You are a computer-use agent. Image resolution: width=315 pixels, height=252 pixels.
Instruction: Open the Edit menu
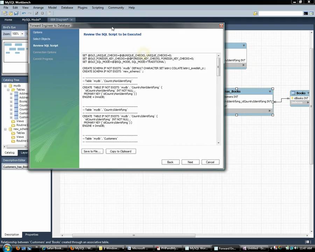(x=15, y=8)
